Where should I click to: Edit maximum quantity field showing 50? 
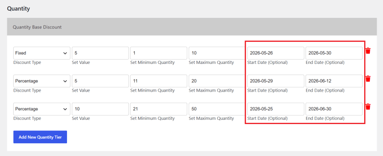coord(217,109)
